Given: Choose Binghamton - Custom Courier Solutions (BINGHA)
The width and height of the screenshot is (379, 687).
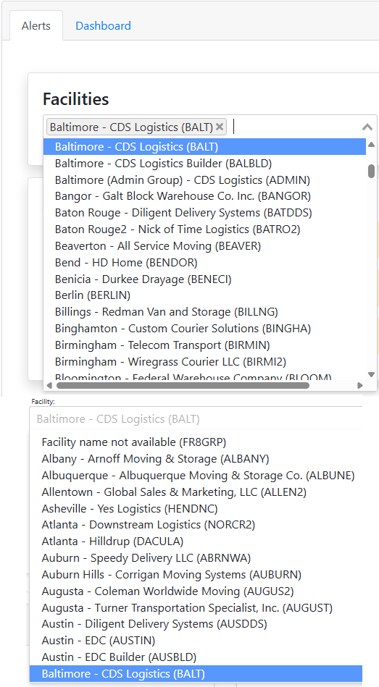Looking at the screenshot, I should (x=204, y=329).
